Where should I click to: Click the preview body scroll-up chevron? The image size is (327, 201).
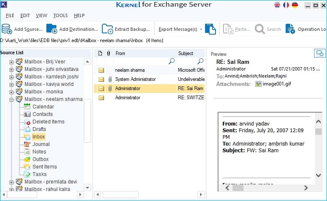(318, 122)
